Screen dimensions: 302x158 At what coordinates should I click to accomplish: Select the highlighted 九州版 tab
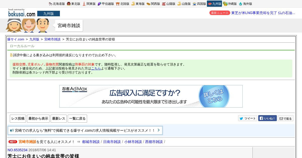point(214,4)
